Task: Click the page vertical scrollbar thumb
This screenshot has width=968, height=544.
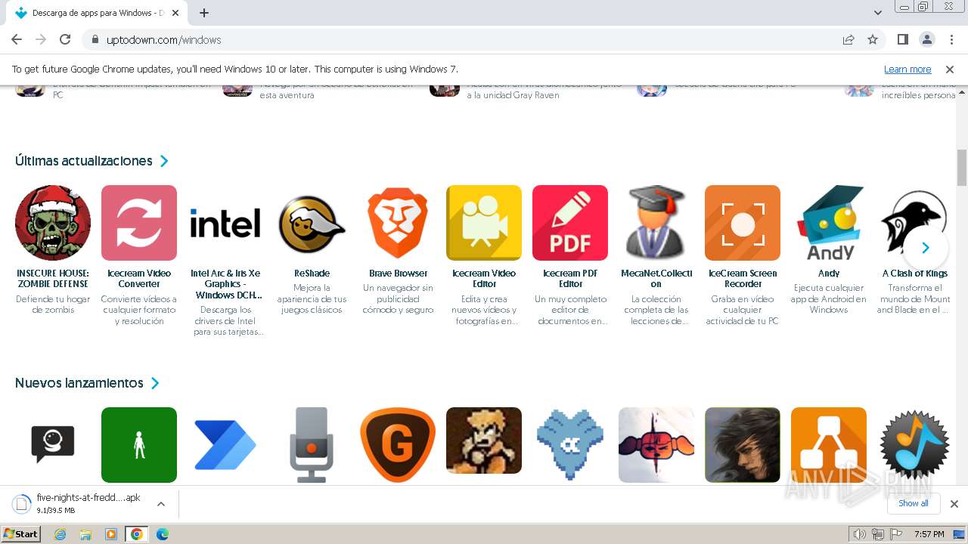Action: [x=962, y=167]
